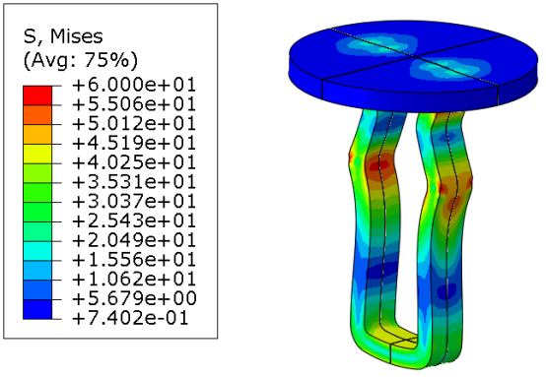Click the yellow legend color band
546x377 pixels.
click(37, 154)
